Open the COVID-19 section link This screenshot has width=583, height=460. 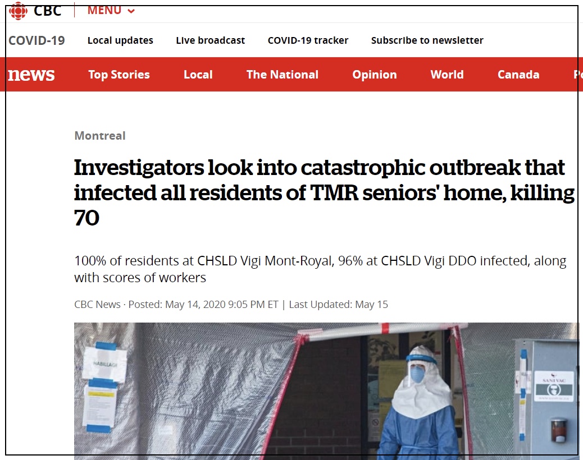[37, 40]
